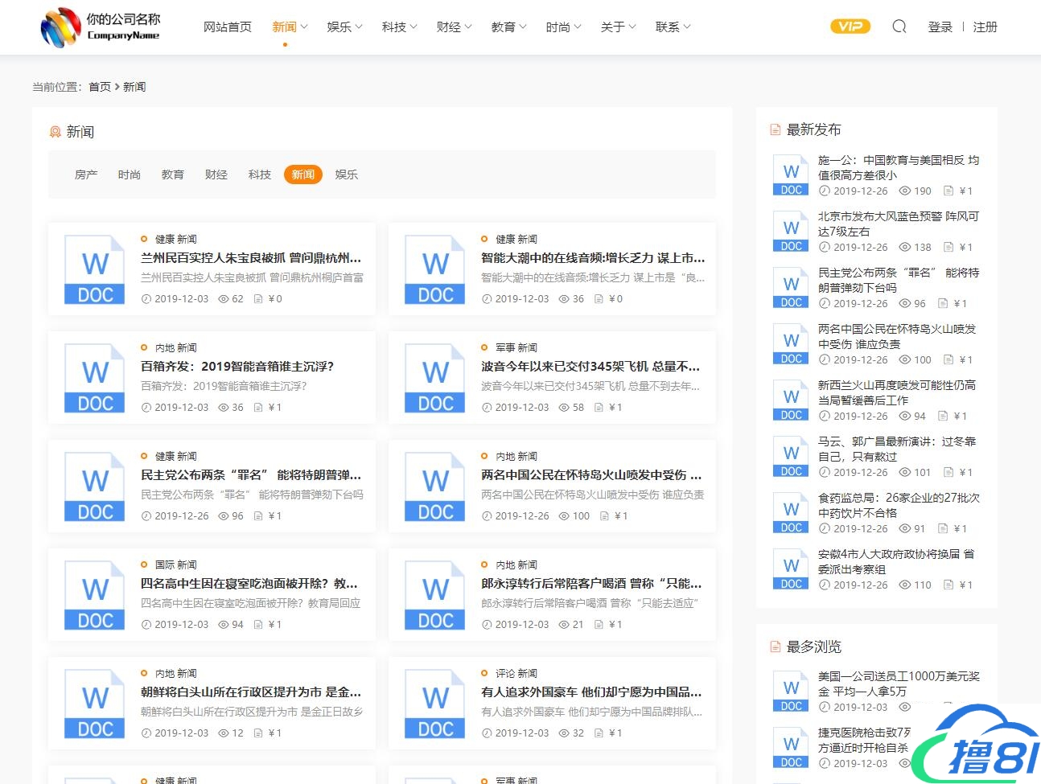Click DOC icon next to 四名高中生 article

(95, 595)
